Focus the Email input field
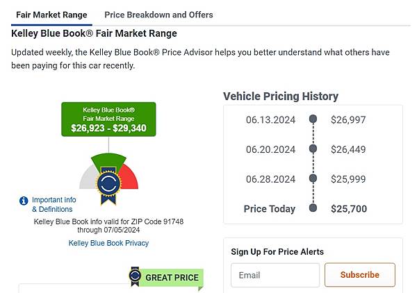 275,275
